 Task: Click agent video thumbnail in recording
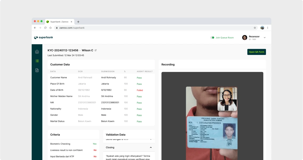227,99
